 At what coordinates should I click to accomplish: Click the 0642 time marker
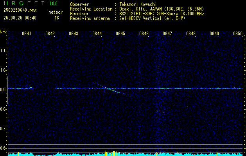(50, 34)
